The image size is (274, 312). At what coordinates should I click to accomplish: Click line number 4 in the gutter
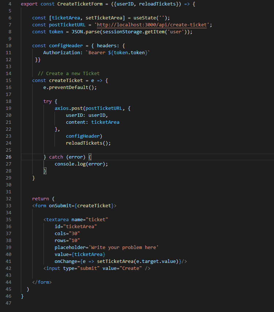(10, 4)
